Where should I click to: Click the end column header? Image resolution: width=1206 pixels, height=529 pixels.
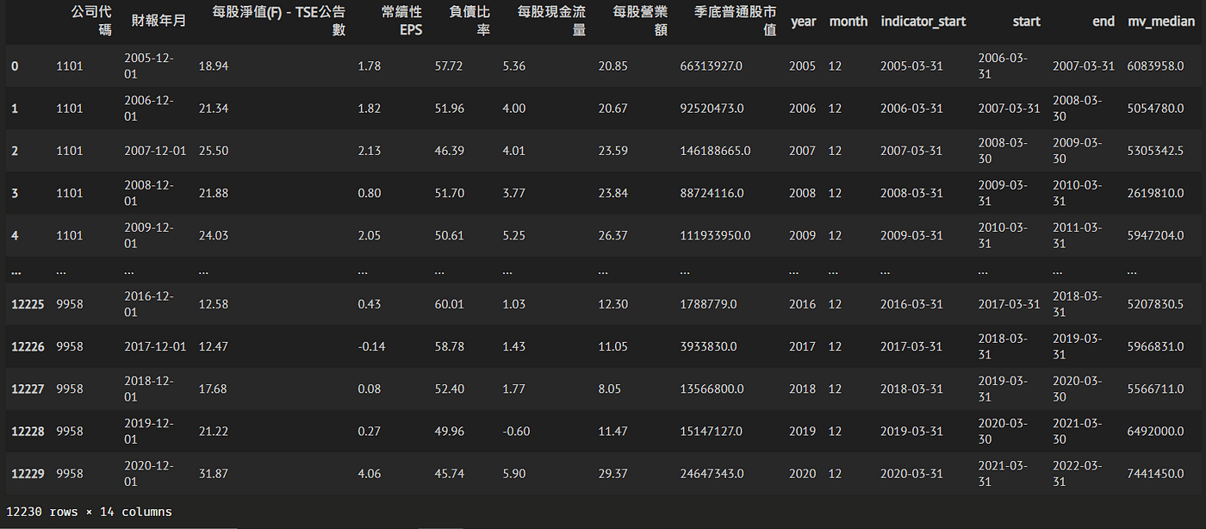click(1103, 22)
